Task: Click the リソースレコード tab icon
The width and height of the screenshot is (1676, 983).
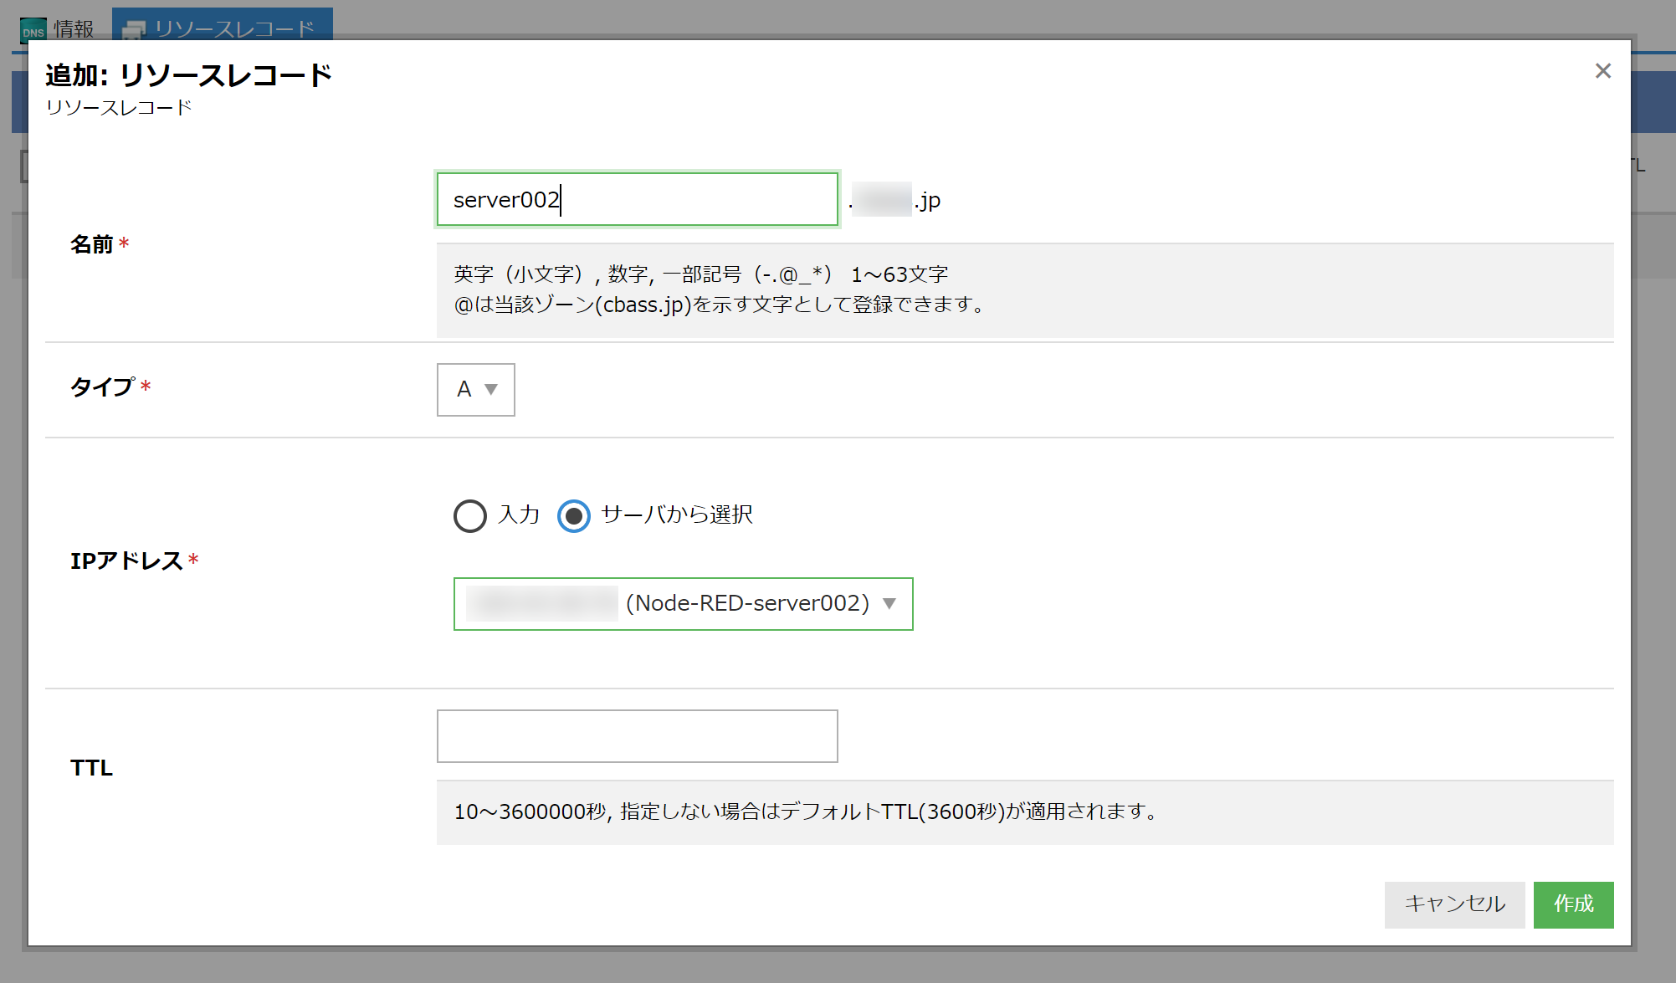Action: click(134, 30)
